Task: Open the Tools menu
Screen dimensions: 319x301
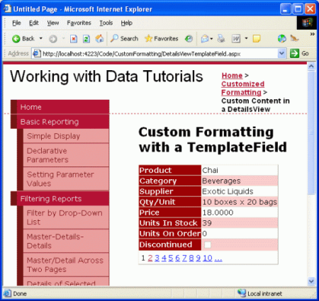Action: click(106, 23)
